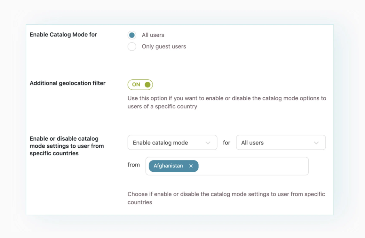Click the chevron in Enable catalog mode dropdown

(208, 143)
